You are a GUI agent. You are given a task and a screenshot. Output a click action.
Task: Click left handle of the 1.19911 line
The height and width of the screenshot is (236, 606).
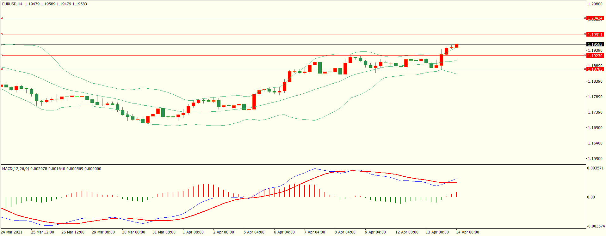[2, 34]
